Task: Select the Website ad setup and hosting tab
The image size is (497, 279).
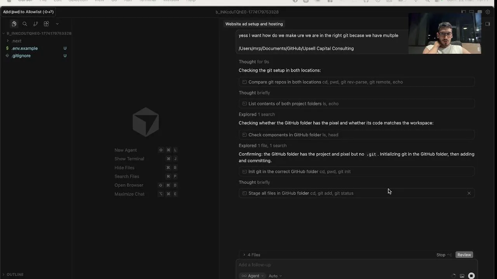Action: coord(254,24)
